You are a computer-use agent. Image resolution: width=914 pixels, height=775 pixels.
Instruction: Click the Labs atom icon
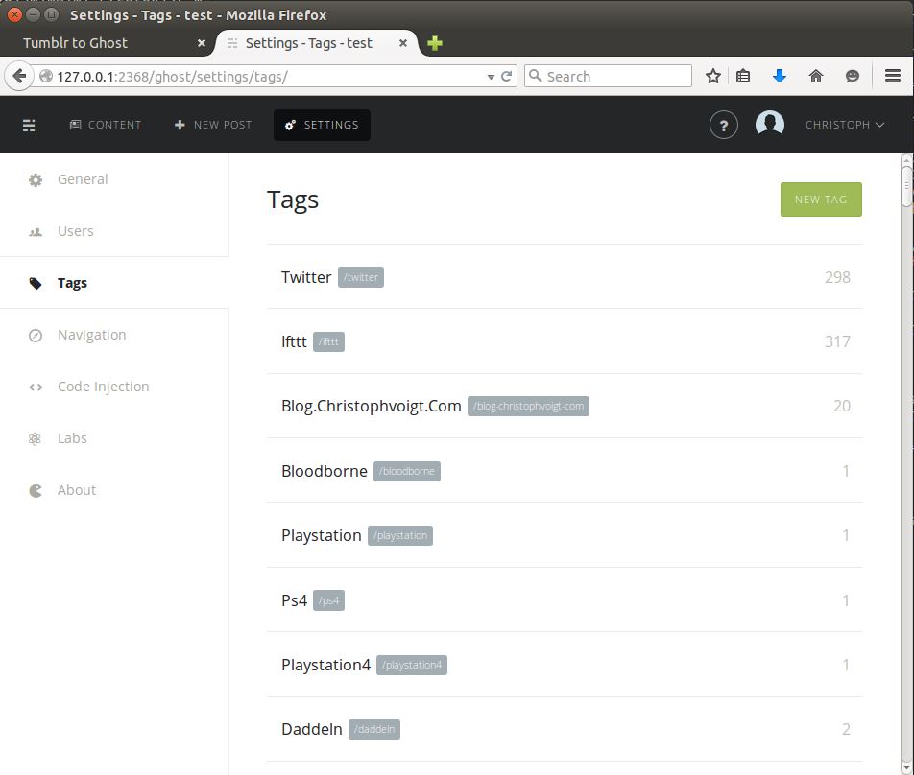click(x=35, y=439)
